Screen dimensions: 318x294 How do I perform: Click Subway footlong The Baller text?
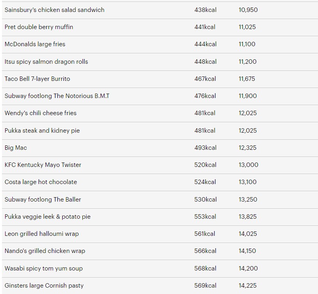tap(43, 200)
